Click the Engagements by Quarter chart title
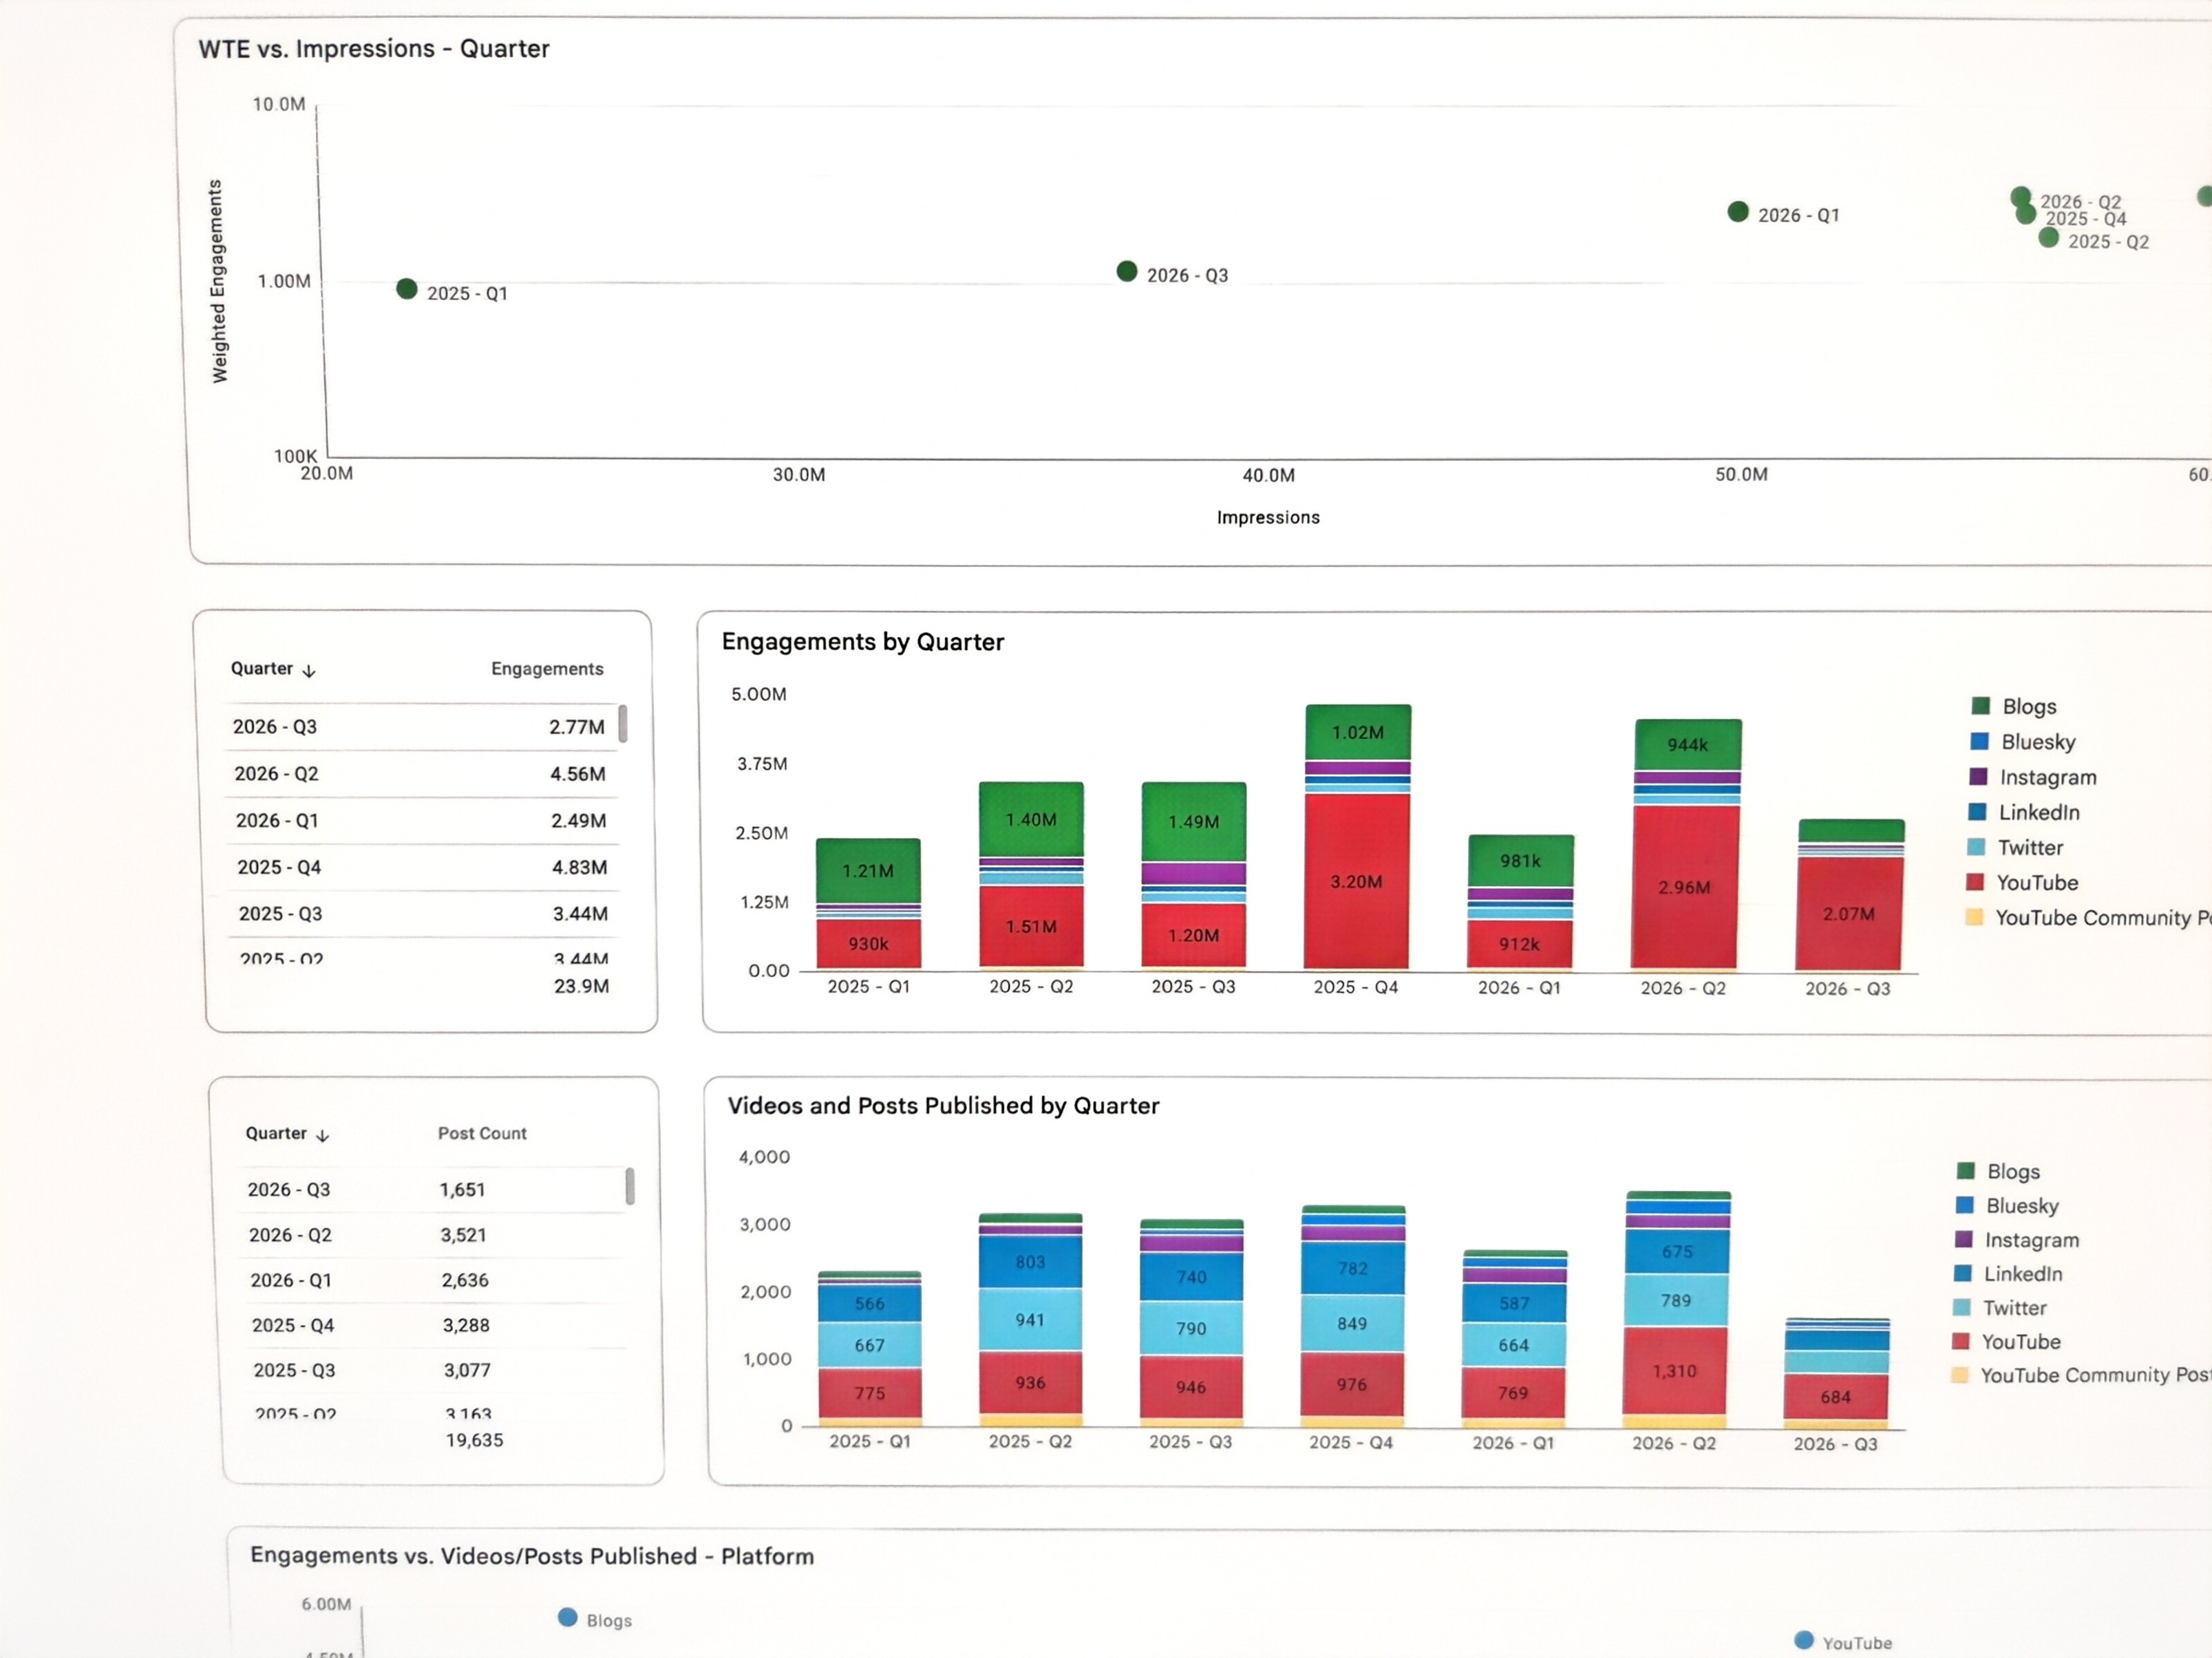The width and height of the screenshot is (2212, 1658). [x=863, y=642]
